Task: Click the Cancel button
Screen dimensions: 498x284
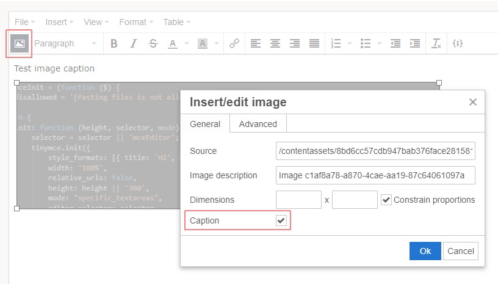Action: [461, 251]
